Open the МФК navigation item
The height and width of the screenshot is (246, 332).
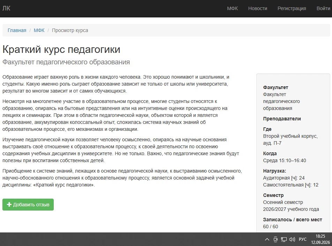pyautogui.click(x=232, y=8)
